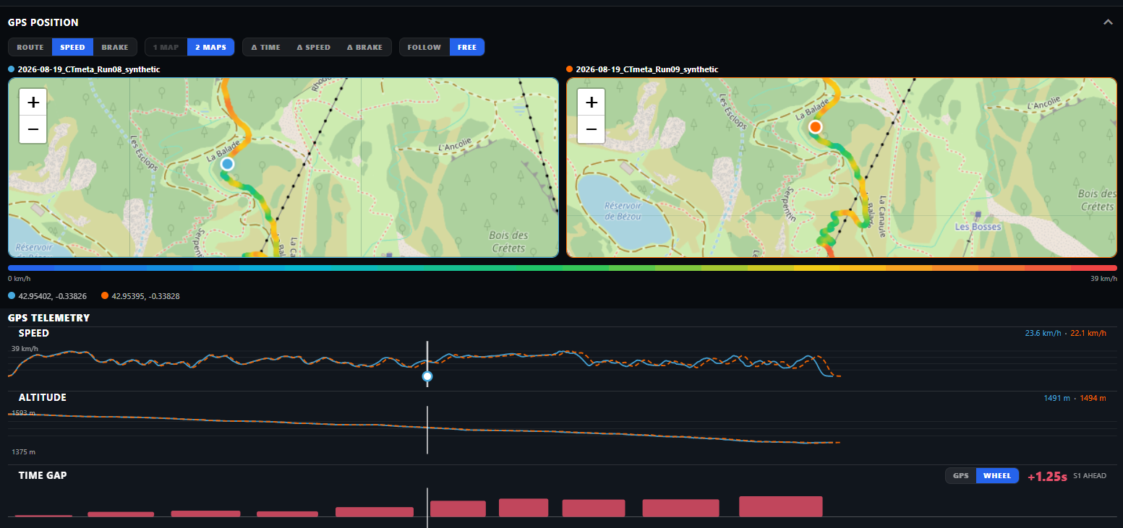Screen dimensions: 1123x528
Task: Collapse the GPS Position panel chevron
Action: [1108, 22]
